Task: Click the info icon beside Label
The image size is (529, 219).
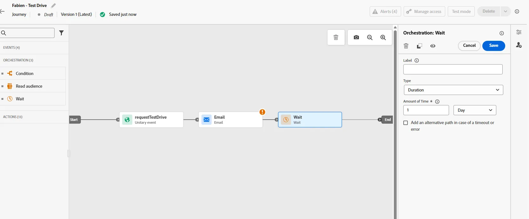Action: tap(417, 60)
